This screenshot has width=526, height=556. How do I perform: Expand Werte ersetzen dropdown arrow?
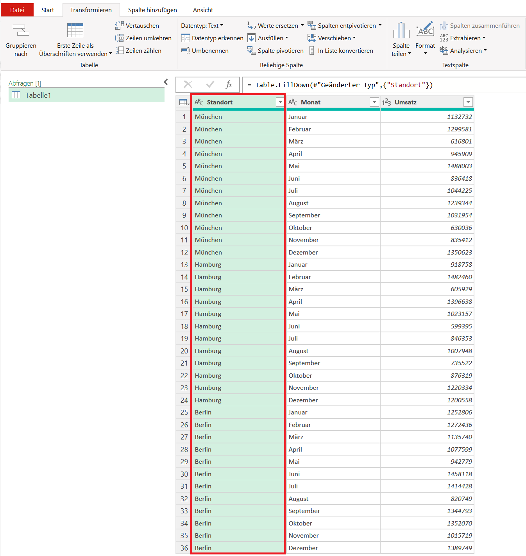[x=302, y=25]
